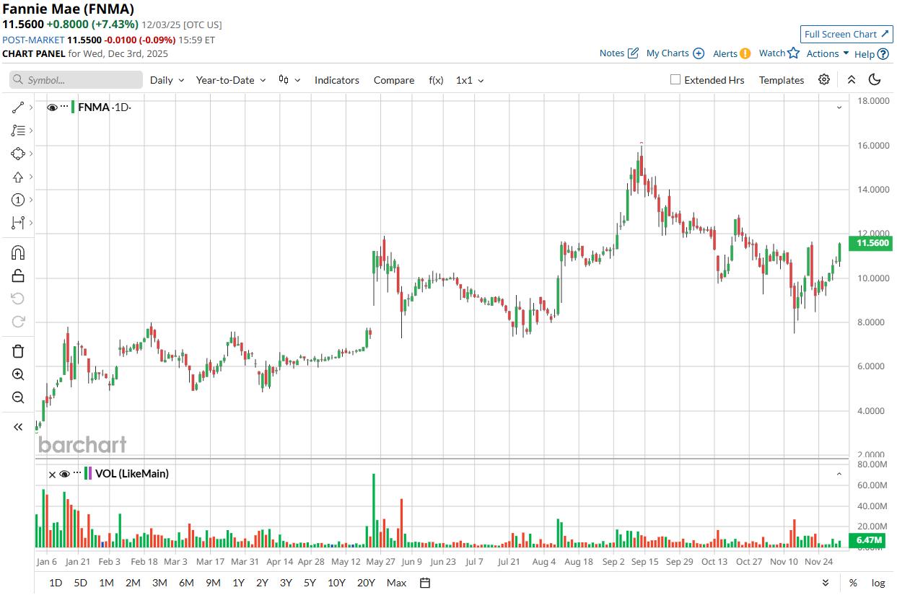Toggle FNMA series visibility eye
This screenshot has width=897, height=595.
52,107
